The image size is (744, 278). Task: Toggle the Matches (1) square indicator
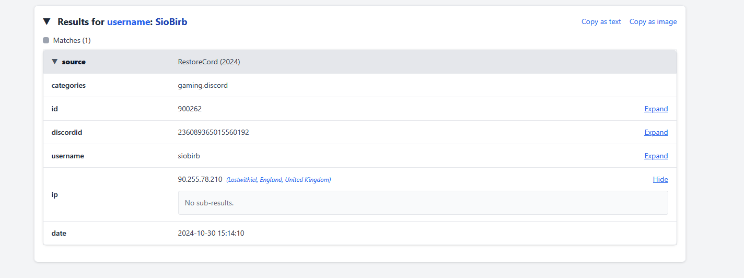[x=46, y=40]
